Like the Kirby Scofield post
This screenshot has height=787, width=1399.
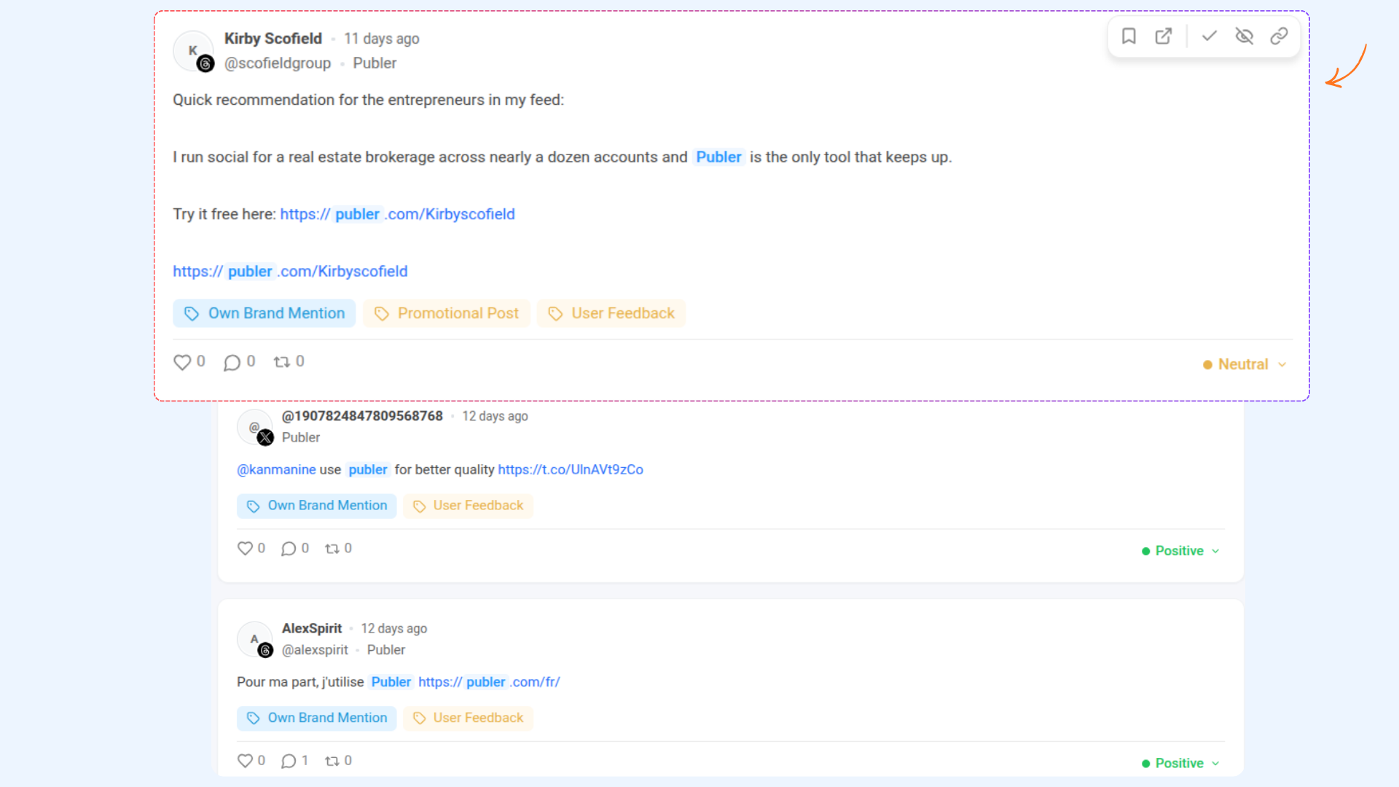click(182, 362)
